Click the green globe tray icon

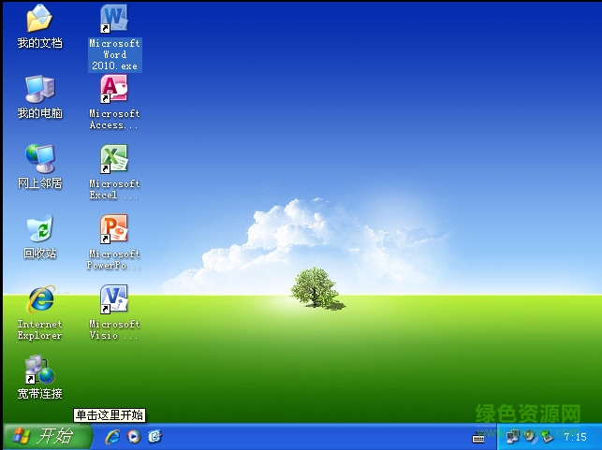[x=529, y=436]
